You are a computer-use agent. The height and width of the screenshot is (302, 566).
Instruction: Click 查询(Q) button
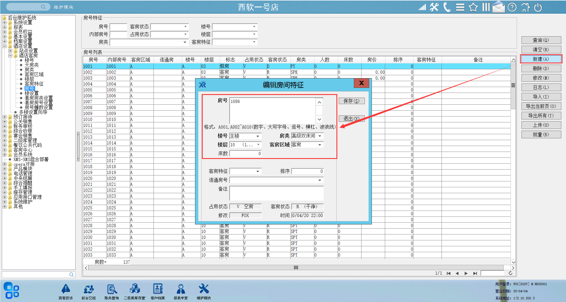click(541, 40)
